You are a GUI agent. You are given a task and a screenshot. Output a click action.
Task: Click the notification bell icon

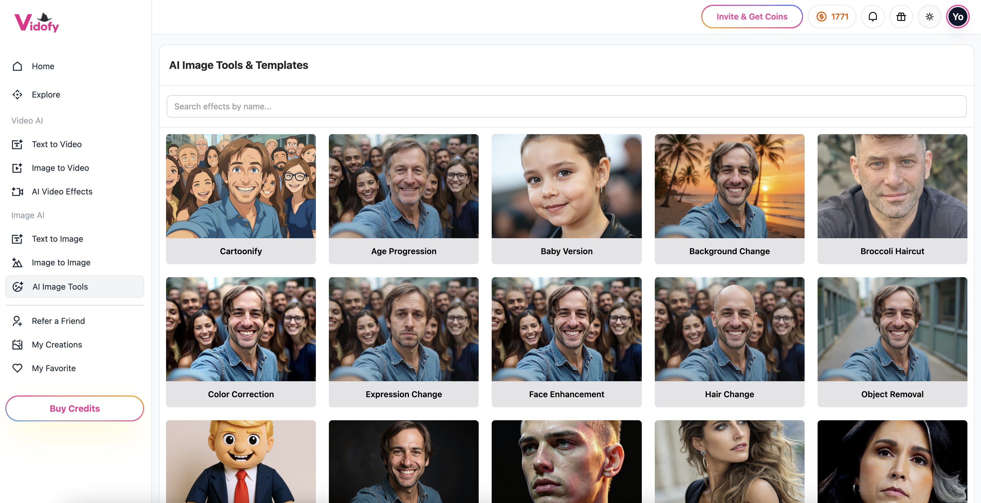(873, 17)
